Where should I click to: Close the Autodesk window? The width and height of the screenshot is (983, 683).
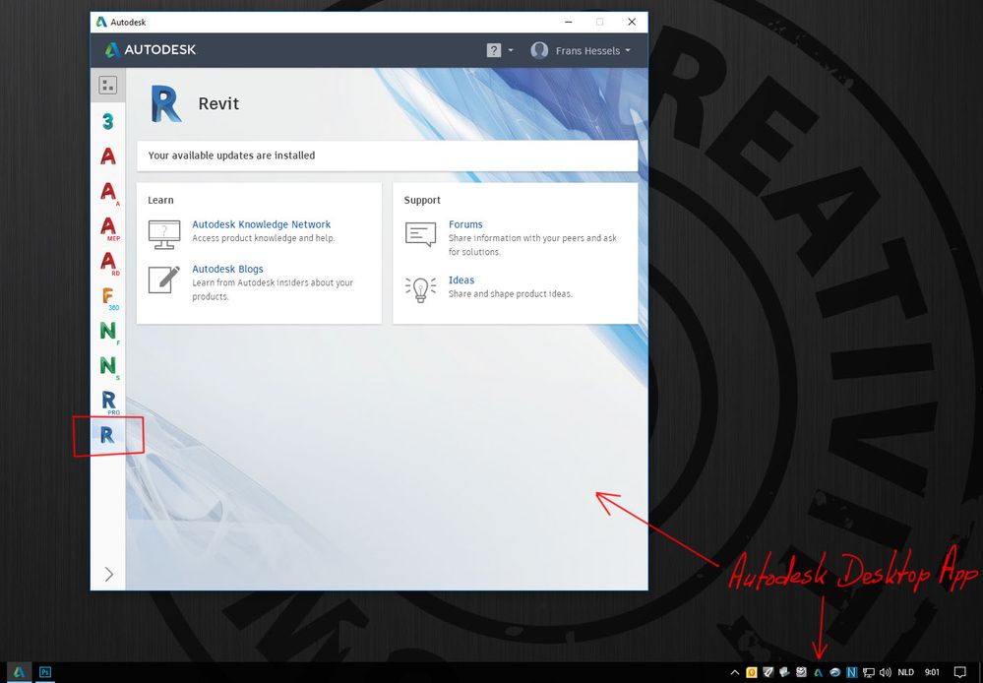[x=632, y=22]
